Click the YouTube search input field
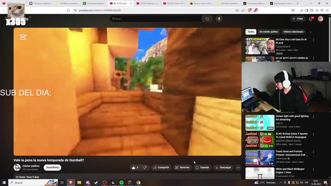This screenshot has height=186, width=331. pyautogui.click(x=156, y=19)
